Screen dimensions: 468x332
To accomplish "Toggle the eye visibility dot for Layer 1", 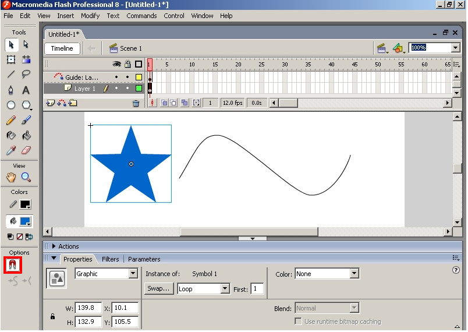I will pyautogui.click(x=116, y=88).
